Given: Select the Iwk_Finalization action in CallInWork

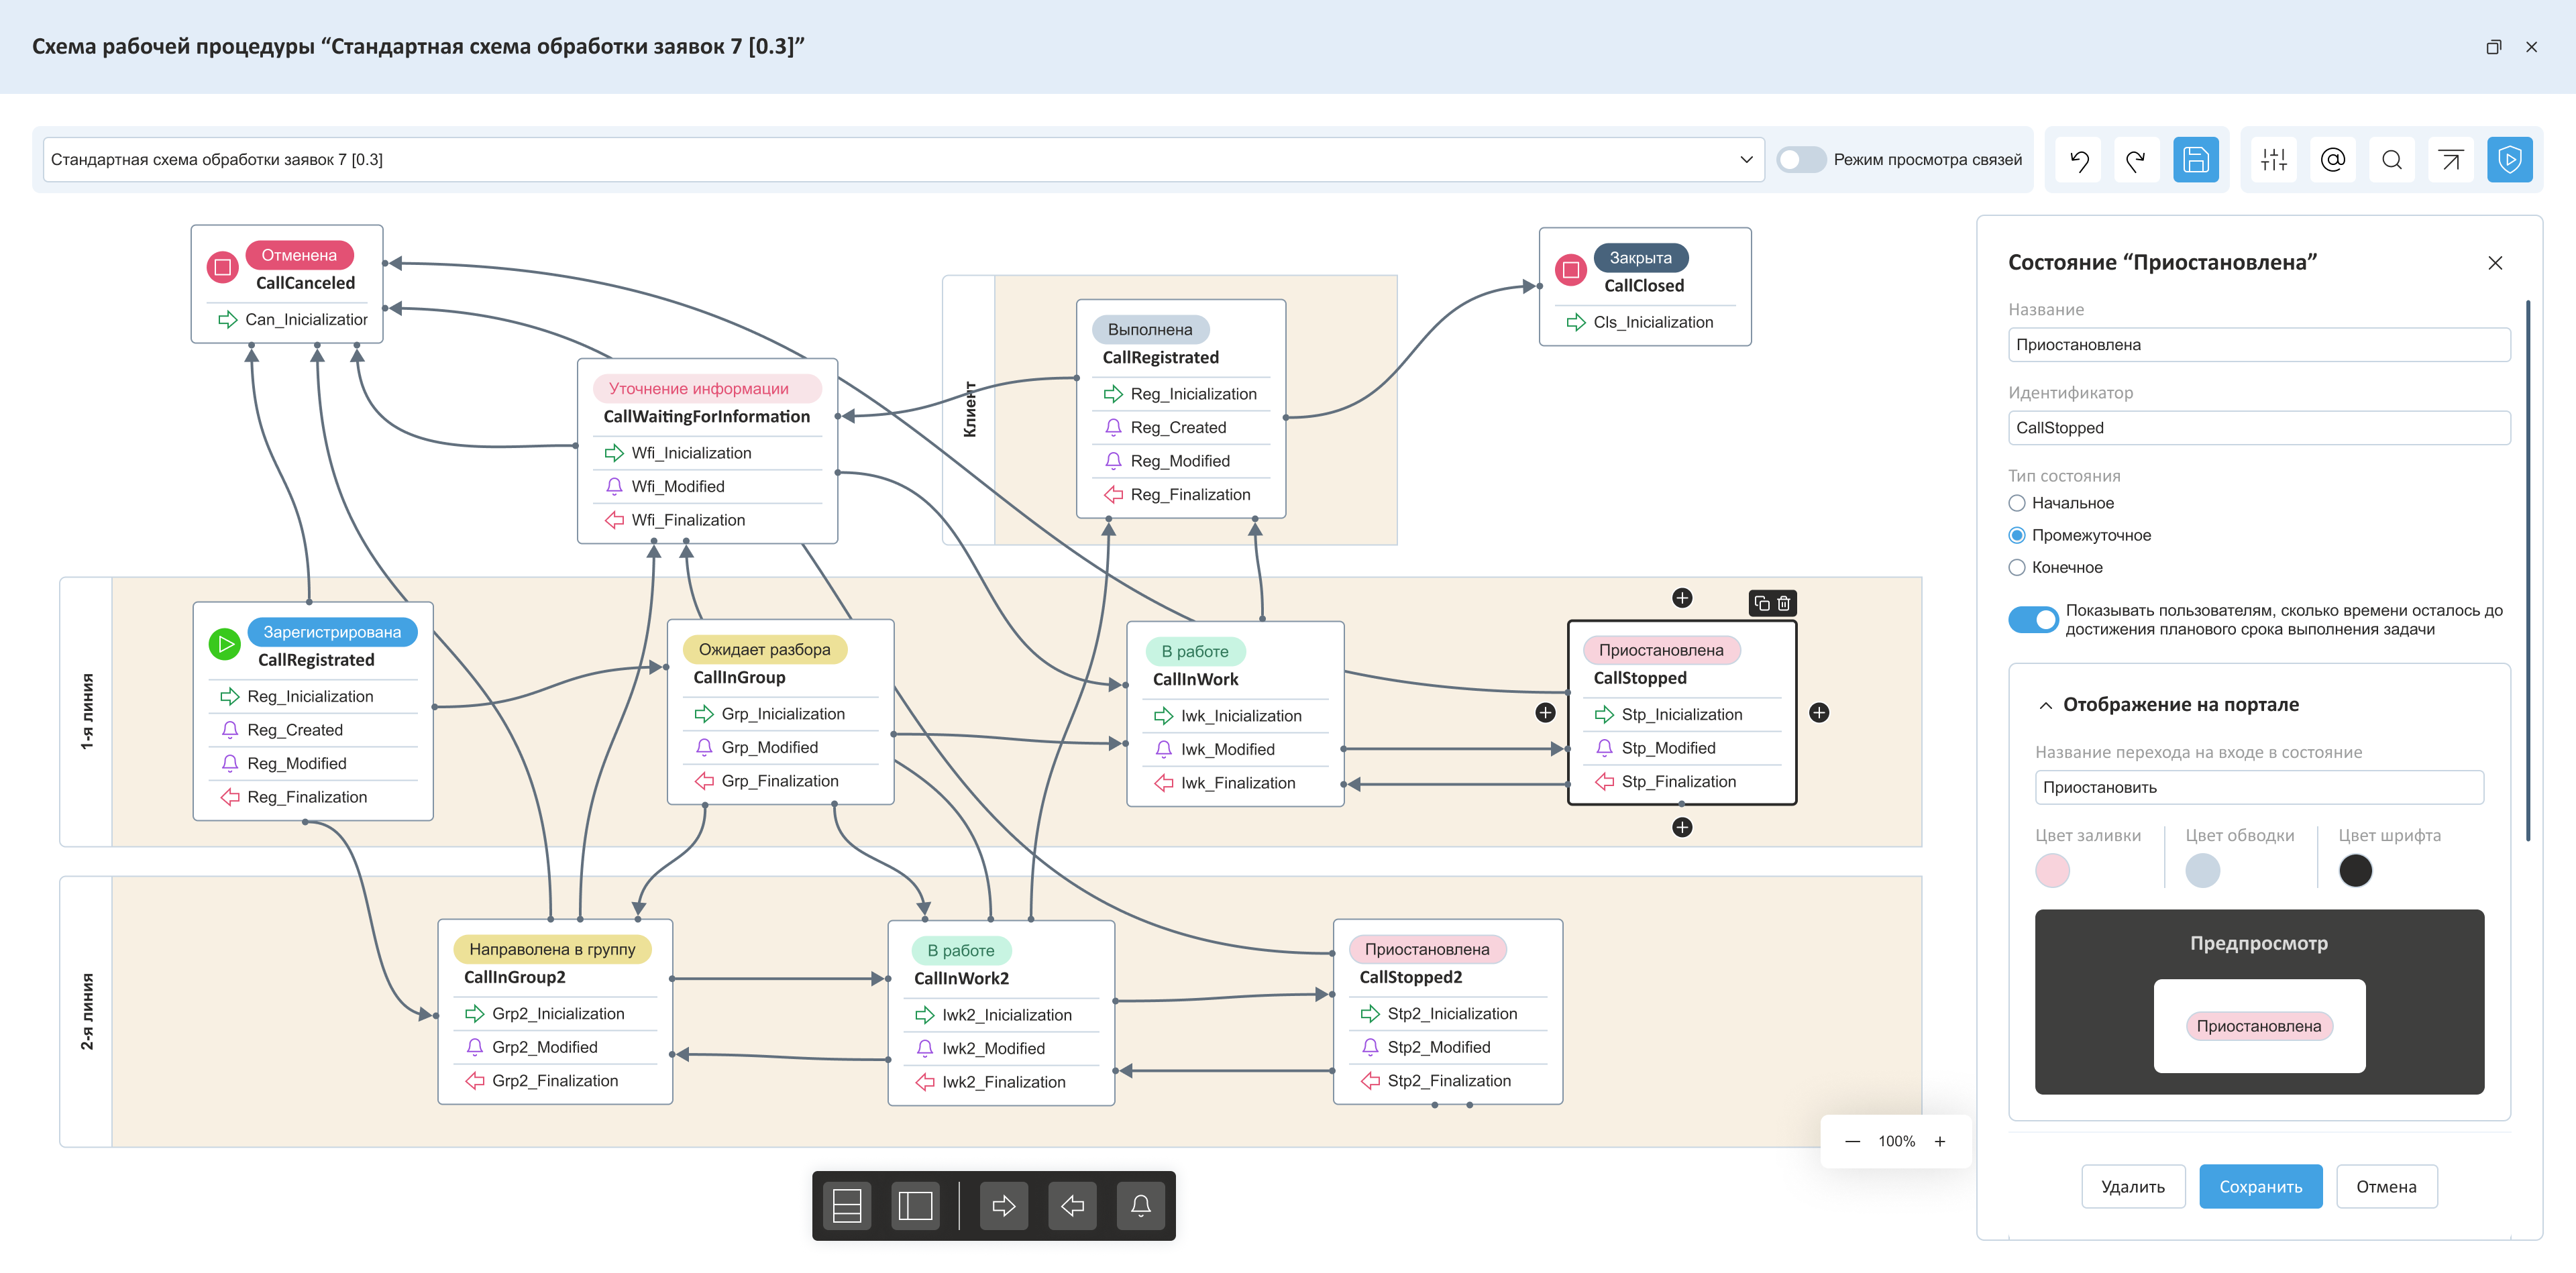Looking at the screenshot, I should (x=1237, y=783).
